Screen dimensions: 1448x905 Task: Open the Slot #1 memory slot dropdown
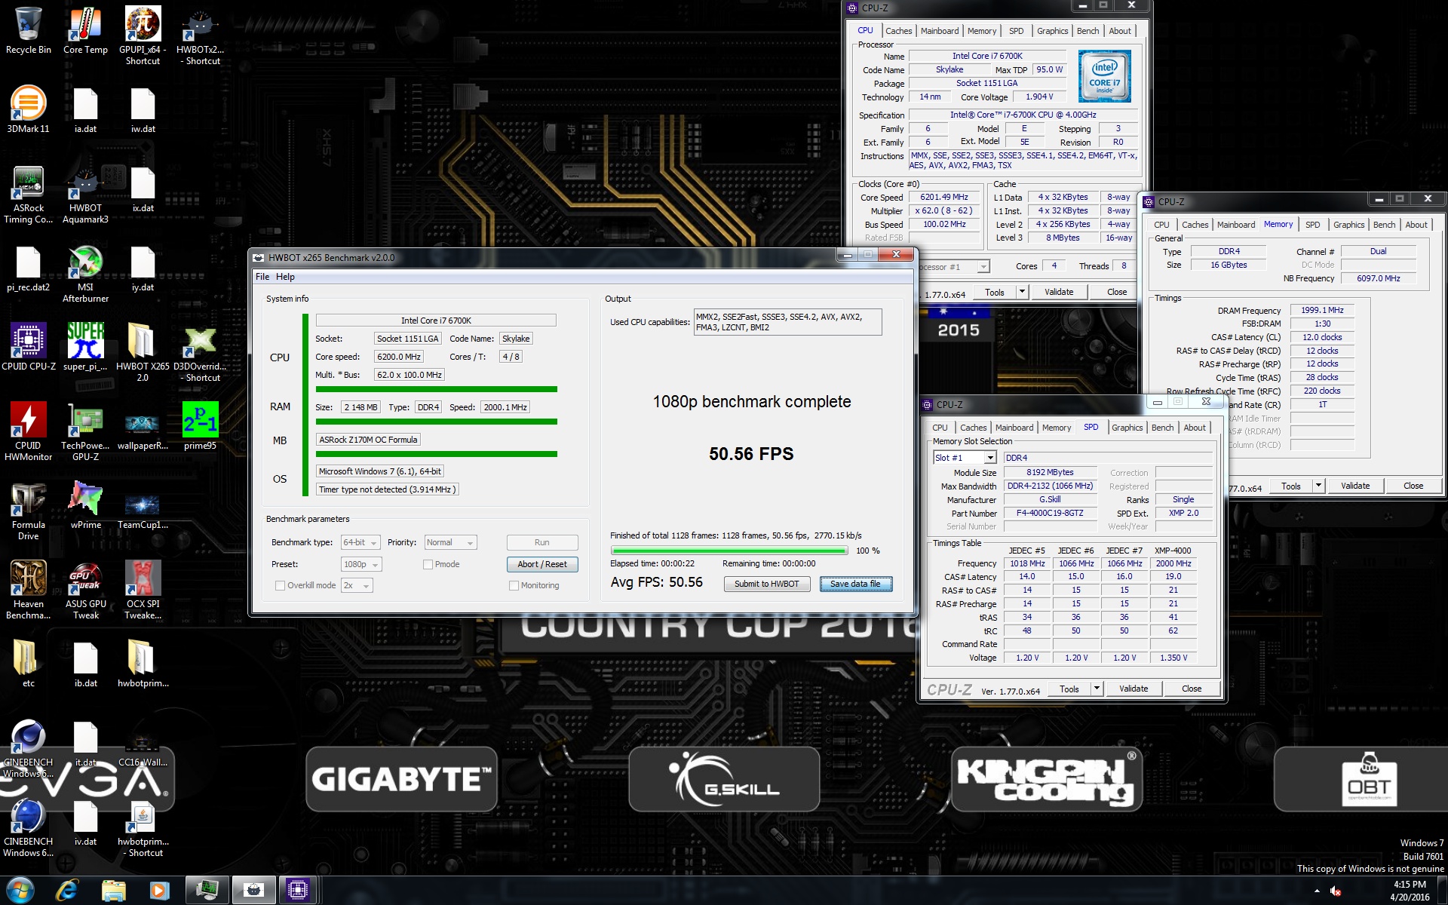pos(965,458)
